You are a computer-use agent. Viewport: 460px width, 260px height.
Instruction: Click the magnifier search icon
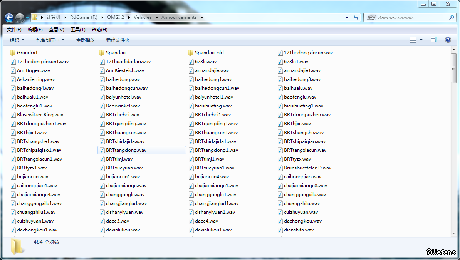pyautogui.click(x=452, y=18)
